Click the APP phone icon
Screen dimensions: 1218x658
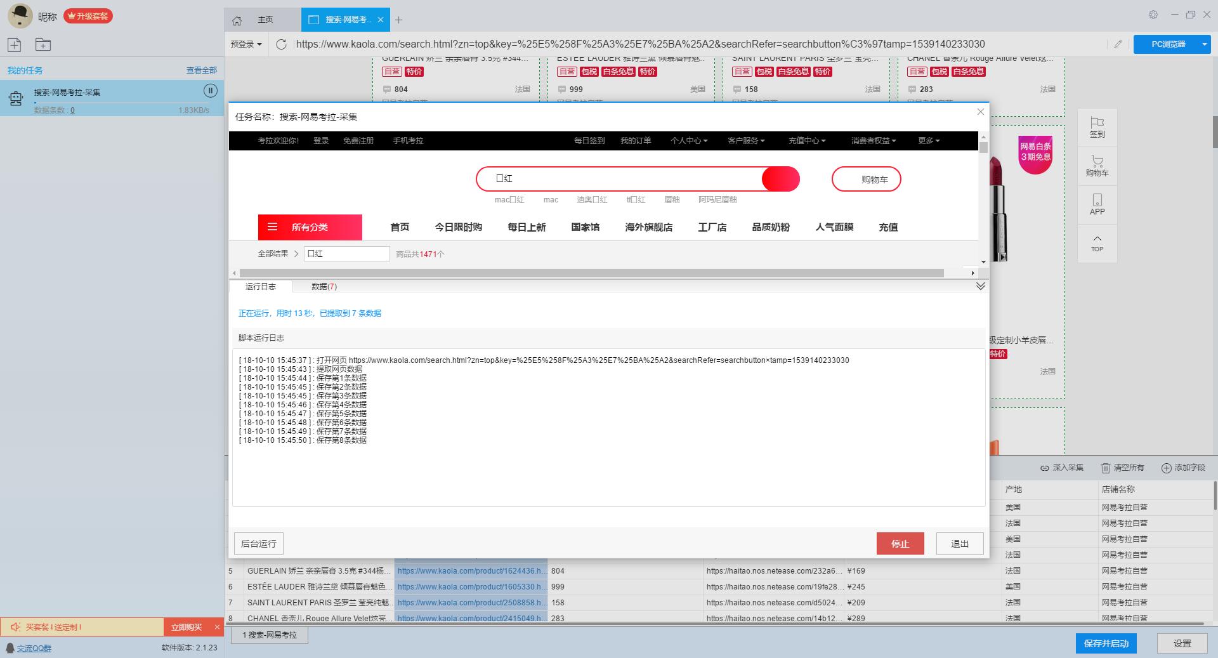tap(1097, 200)
